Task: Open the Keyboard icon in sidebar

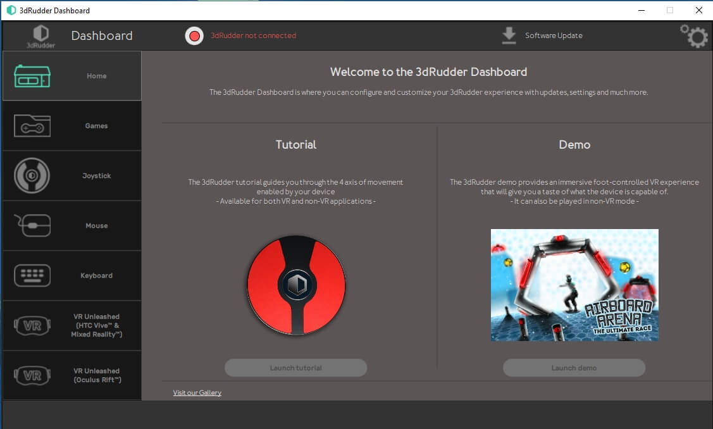Action: 32,275
